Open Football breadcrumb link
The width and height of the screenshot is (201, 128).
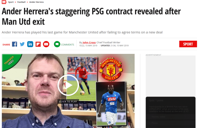pyautogui.click(x=22, y=2)
